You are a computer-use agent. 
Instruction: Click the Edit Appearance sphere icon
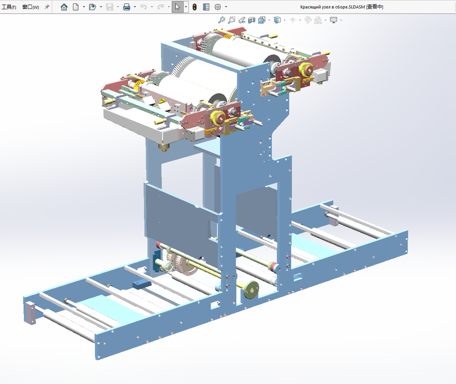[x=308, y=20]
